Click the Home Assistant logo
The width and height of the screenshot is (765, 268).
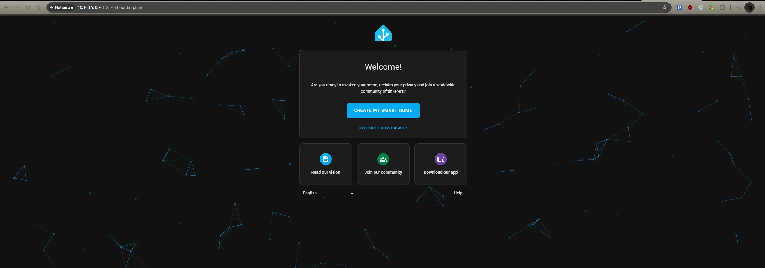[383, 33]
